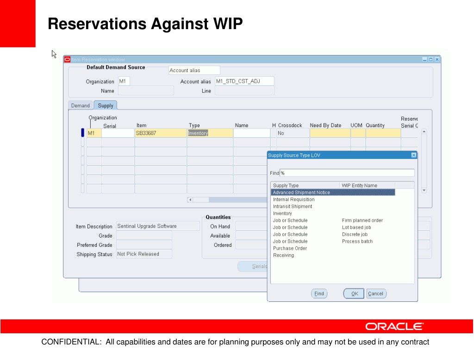Confirm selection with the OK button
The width and height of the screenshot is (474, 355).
[x=354, y=294]
